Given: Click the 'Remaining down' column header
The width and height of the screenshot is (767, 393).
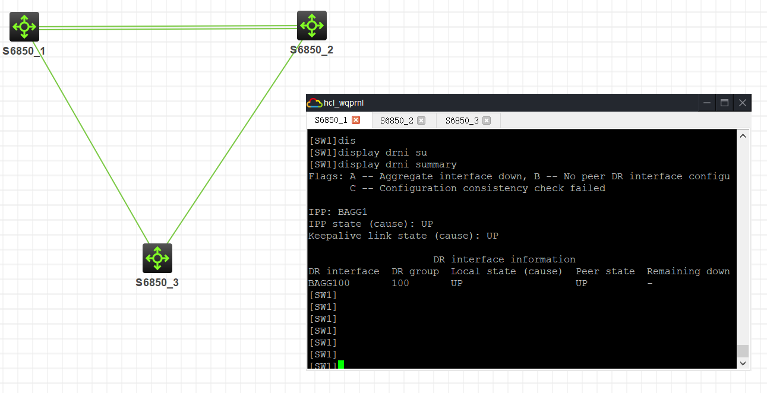Looking at the screenshot, I should point(689,271).
